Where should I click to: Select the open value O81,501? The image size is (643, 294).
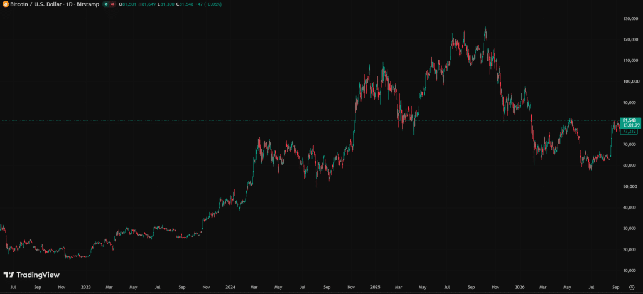click(128, 4)
